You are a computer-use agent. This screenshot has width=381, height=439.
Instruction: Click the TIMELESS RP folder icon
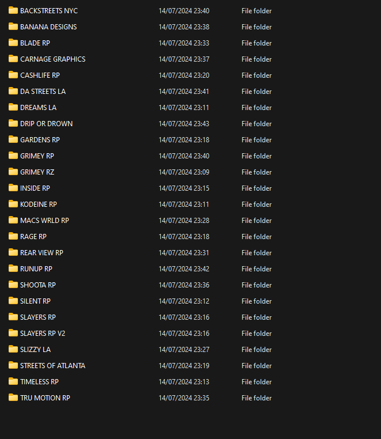point(13,381)
